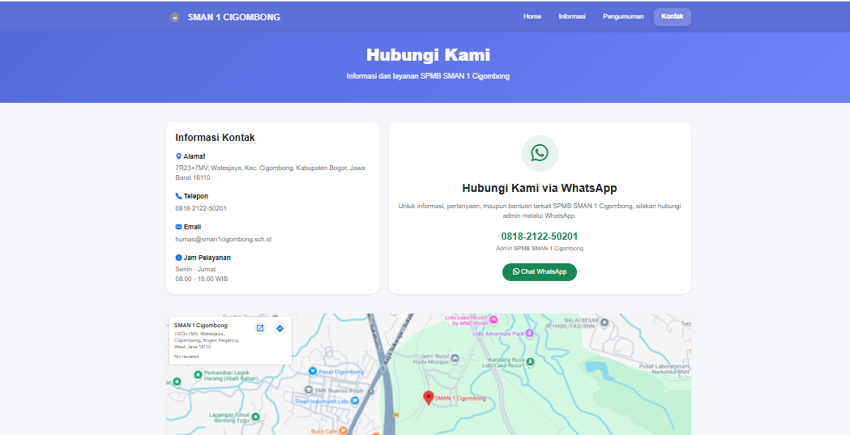The height and width of the screenshot is (435, 850).
Task: Click the Pearl Indomaret Lido map marker
Action: click(x=355, y=401)
